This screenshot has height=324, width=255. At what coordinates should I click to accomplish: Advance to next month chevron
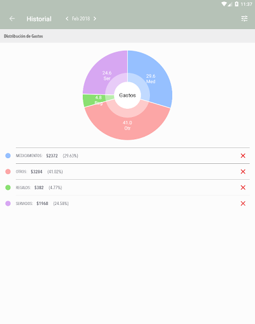pyautogui.click(x=95, y=19)
